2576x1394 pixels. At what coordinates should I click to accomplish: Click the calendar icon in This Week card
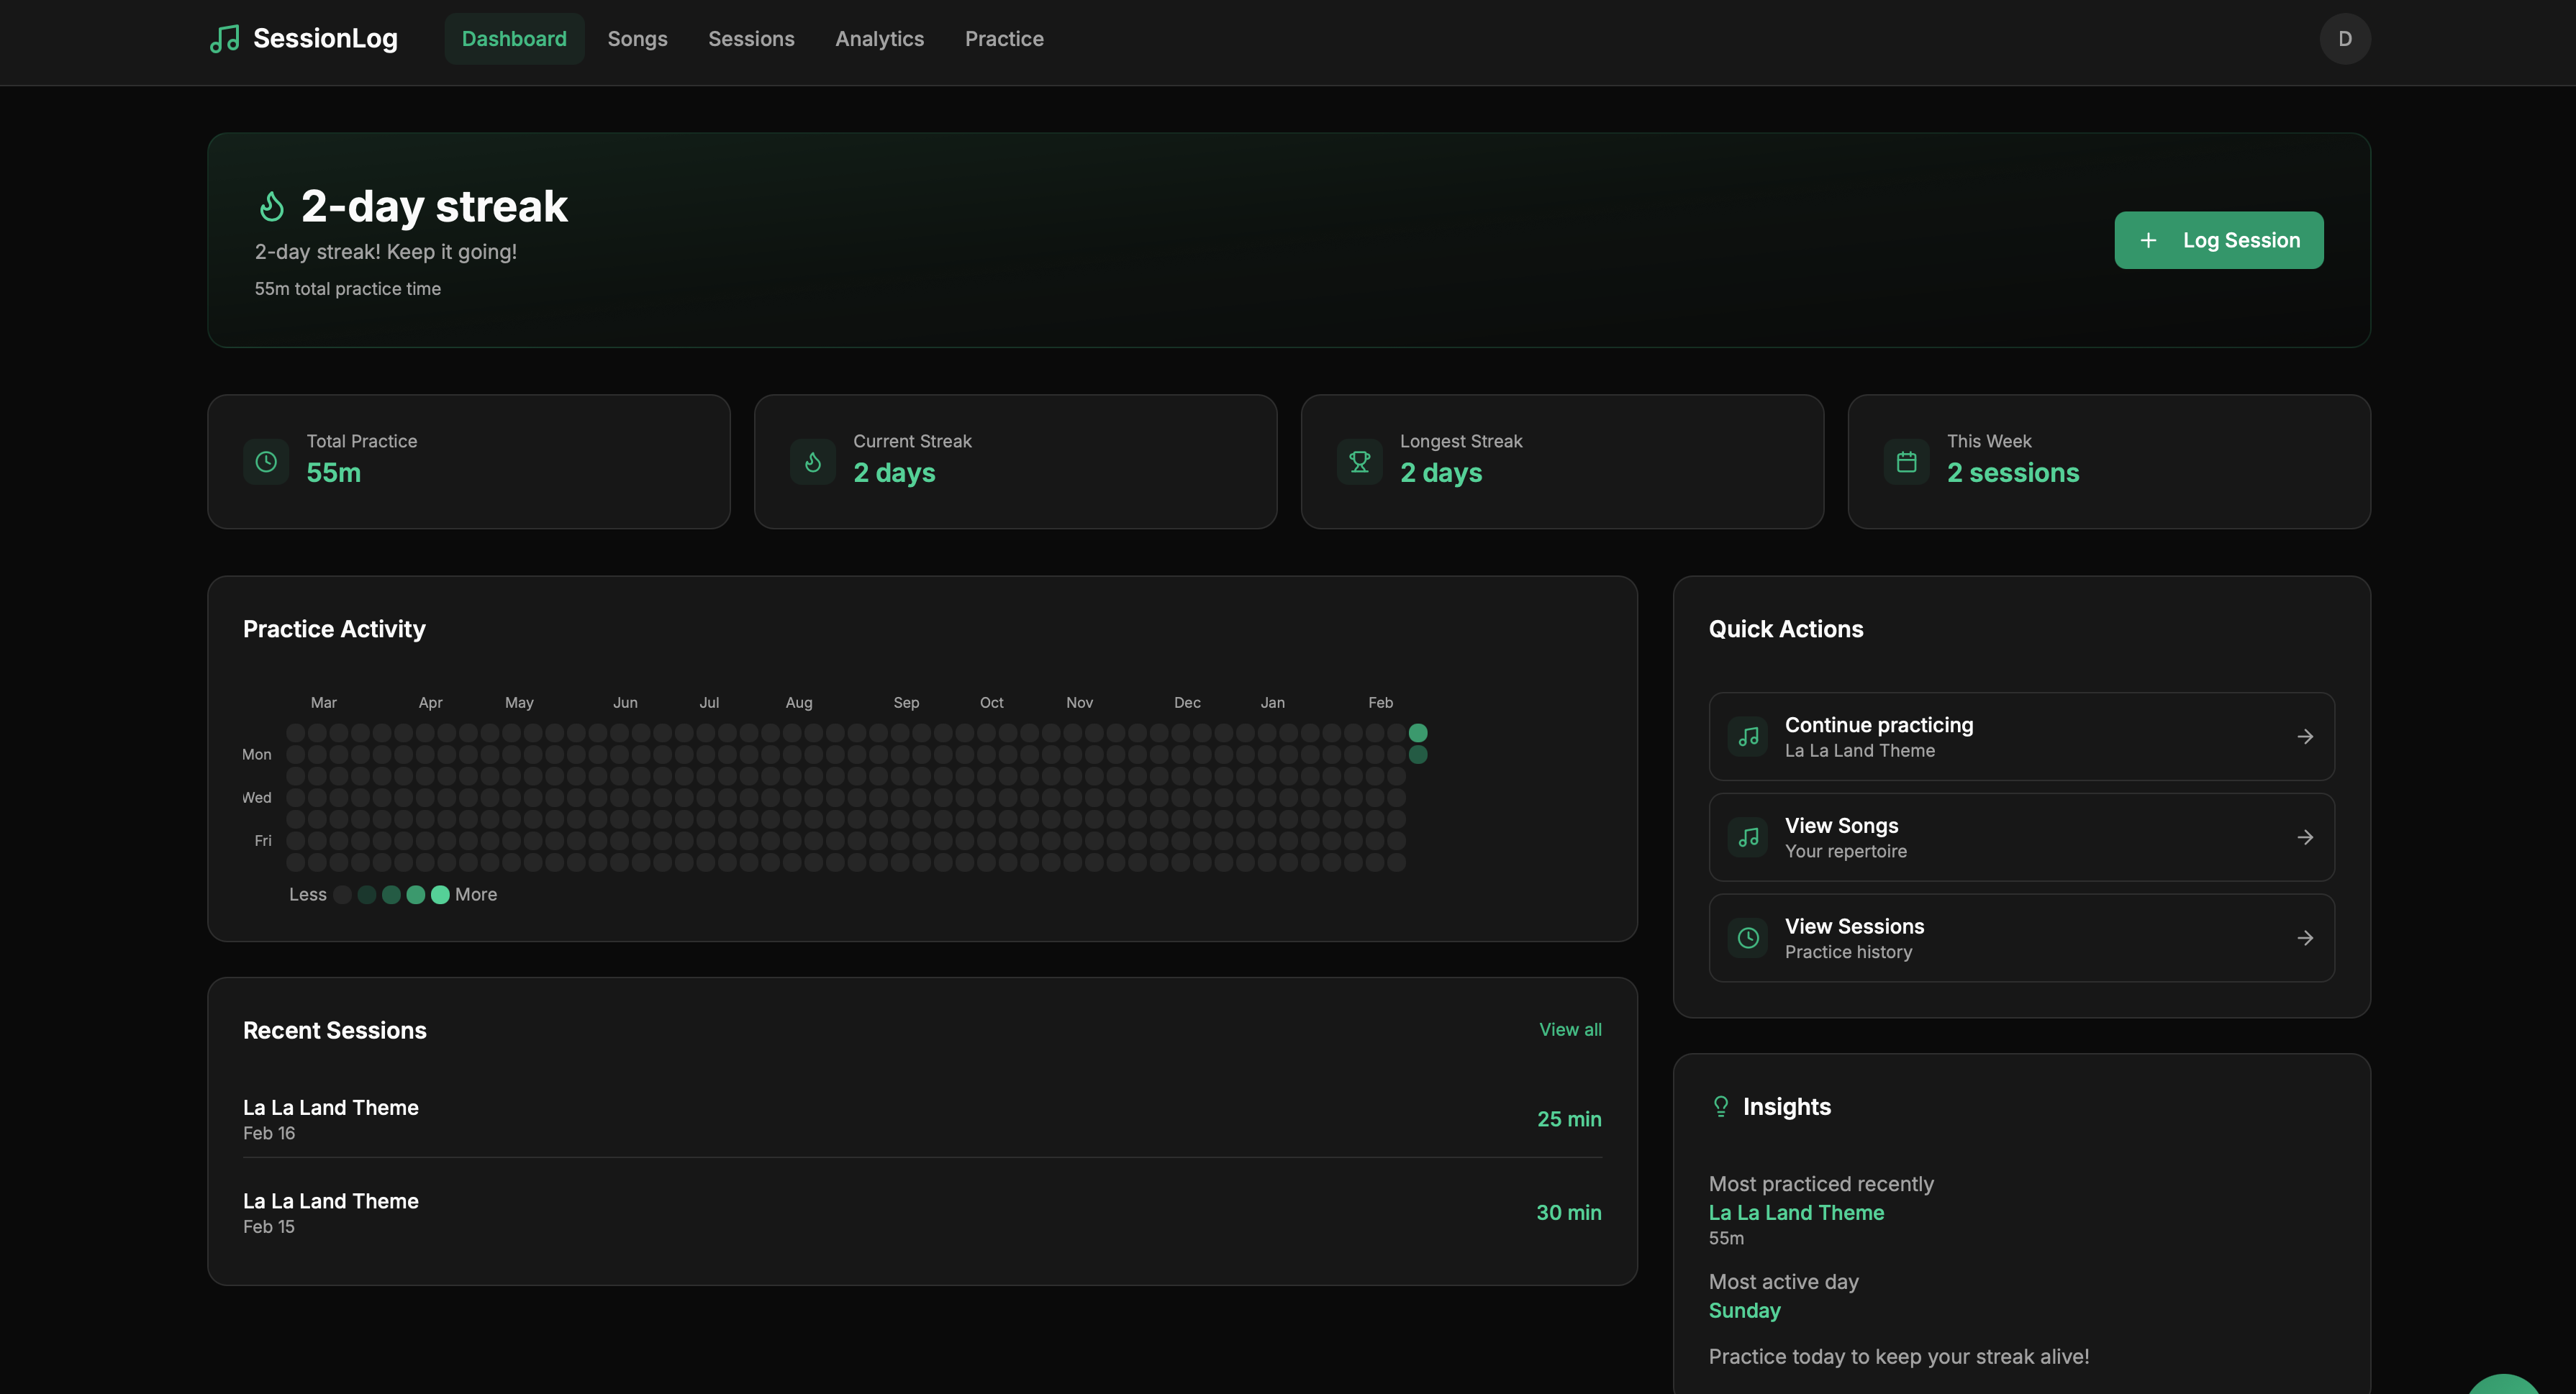(1907, 462)
